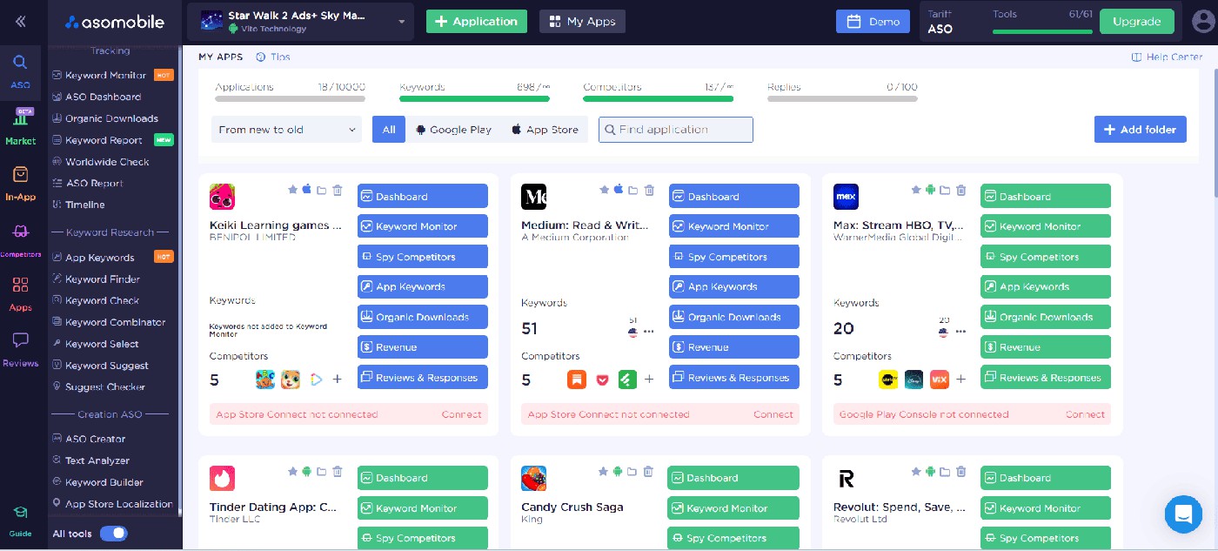Click the Tinder app thumbnail
This screenshot has width=1218, height=551.
[222, 478]
